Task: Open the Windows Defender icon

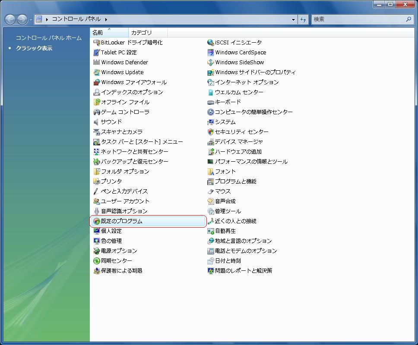Action: pyautogui.click(x=97, y=63)
